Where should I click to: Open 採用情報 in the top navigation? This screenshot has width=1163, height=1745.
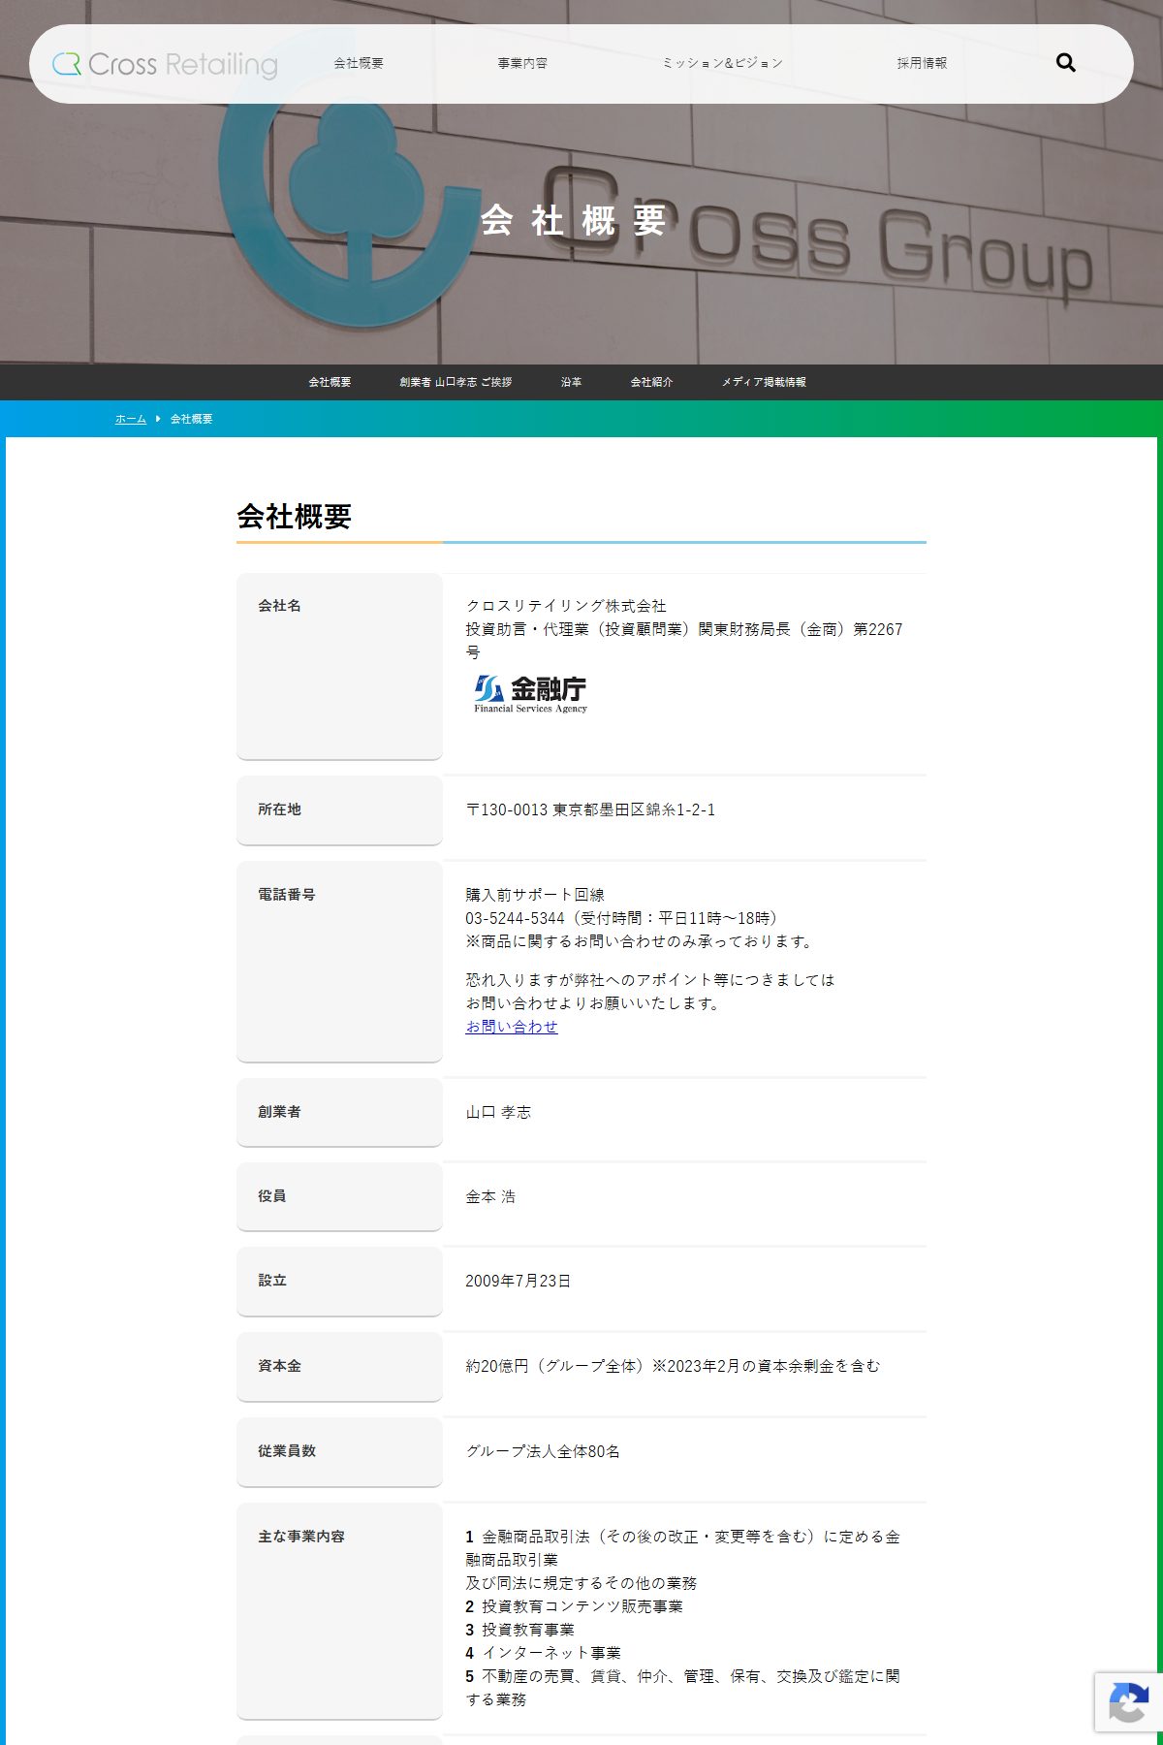[922, 63]
